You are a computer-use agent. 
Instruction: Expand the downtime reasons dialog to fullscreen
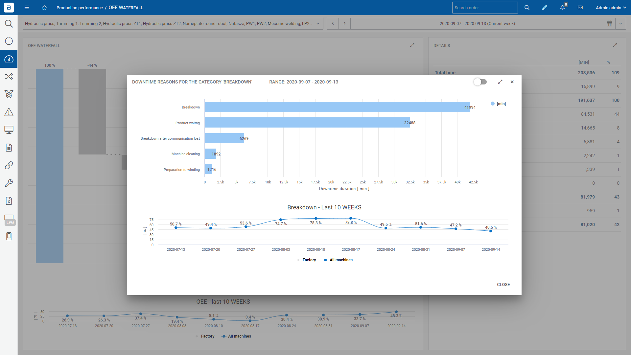point(500,82)
